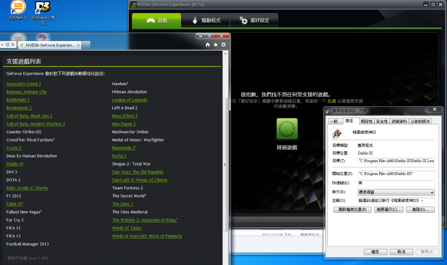The width and height of the screenshot is (447, 265).
Task: Open Battlefield 3 link
Action: [x=18, y=100]
